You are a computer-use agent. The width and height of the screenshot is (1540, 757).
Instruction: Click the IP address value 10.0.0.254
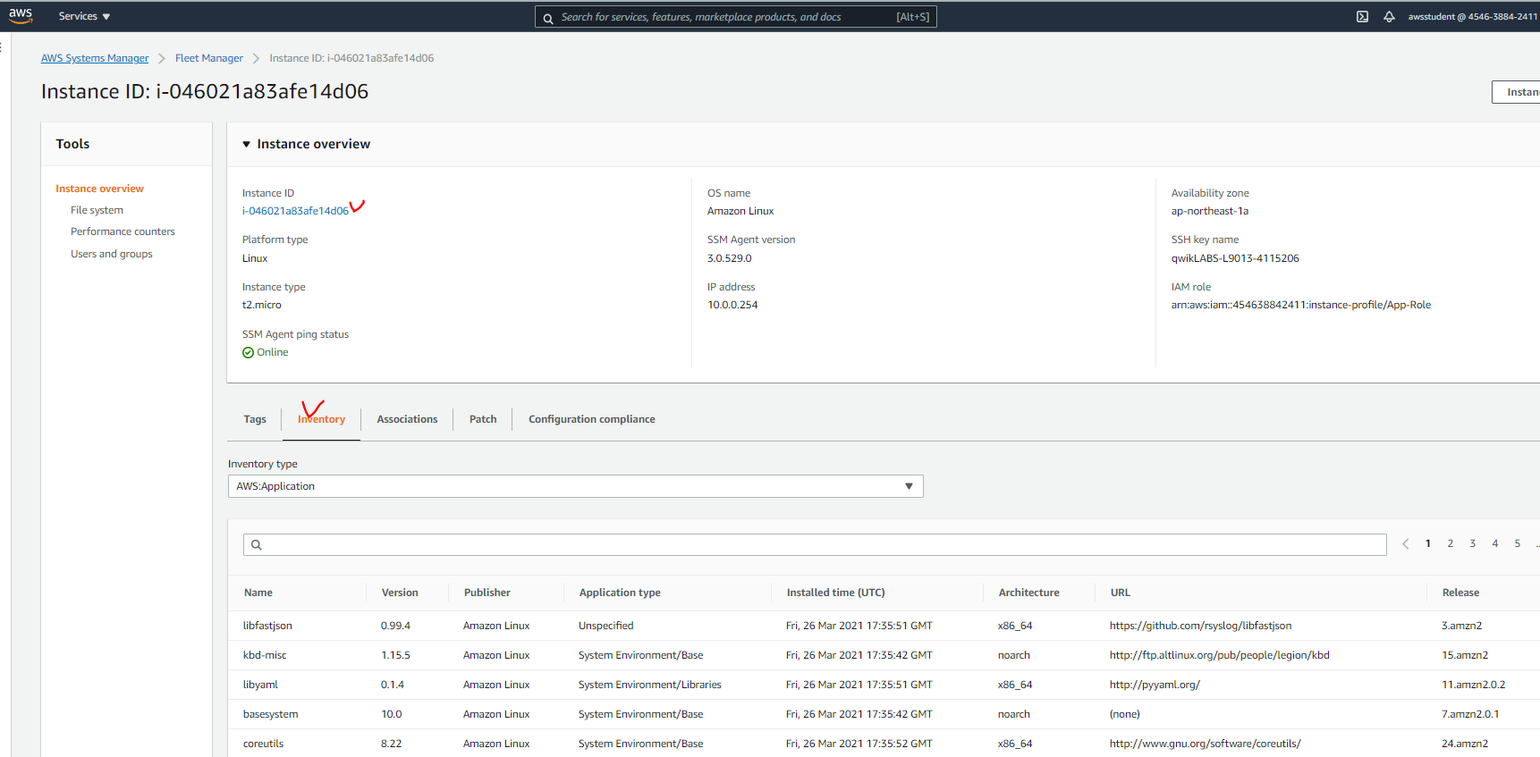tap(732, 305)
